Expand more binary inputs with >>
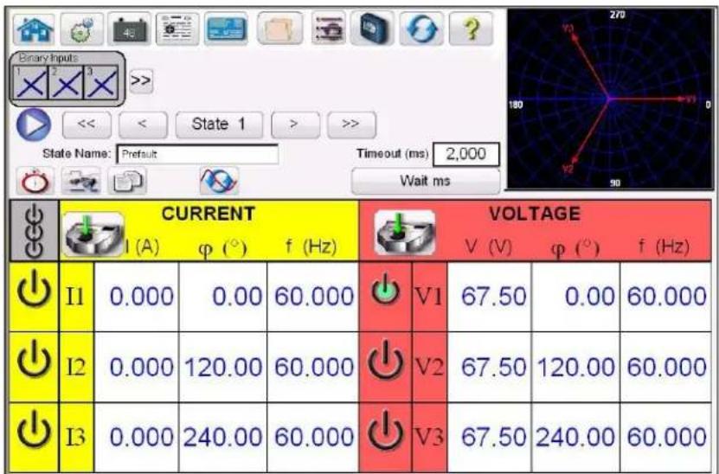719x474 pixels. coord(141,80)
